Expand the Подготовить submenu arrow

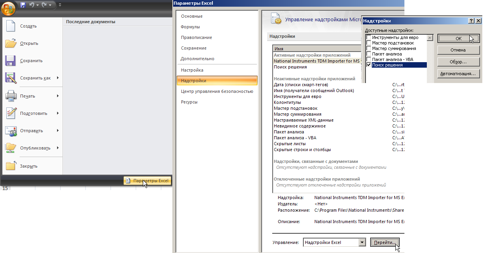coord(58,113)
